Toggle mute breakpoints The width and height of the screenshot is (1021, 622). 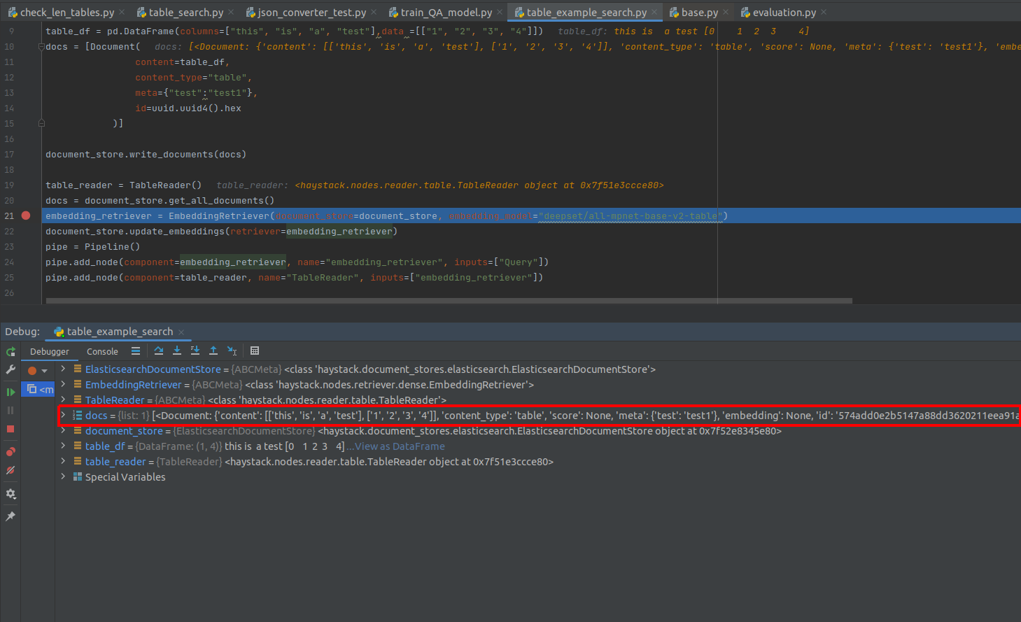point(10,470)
